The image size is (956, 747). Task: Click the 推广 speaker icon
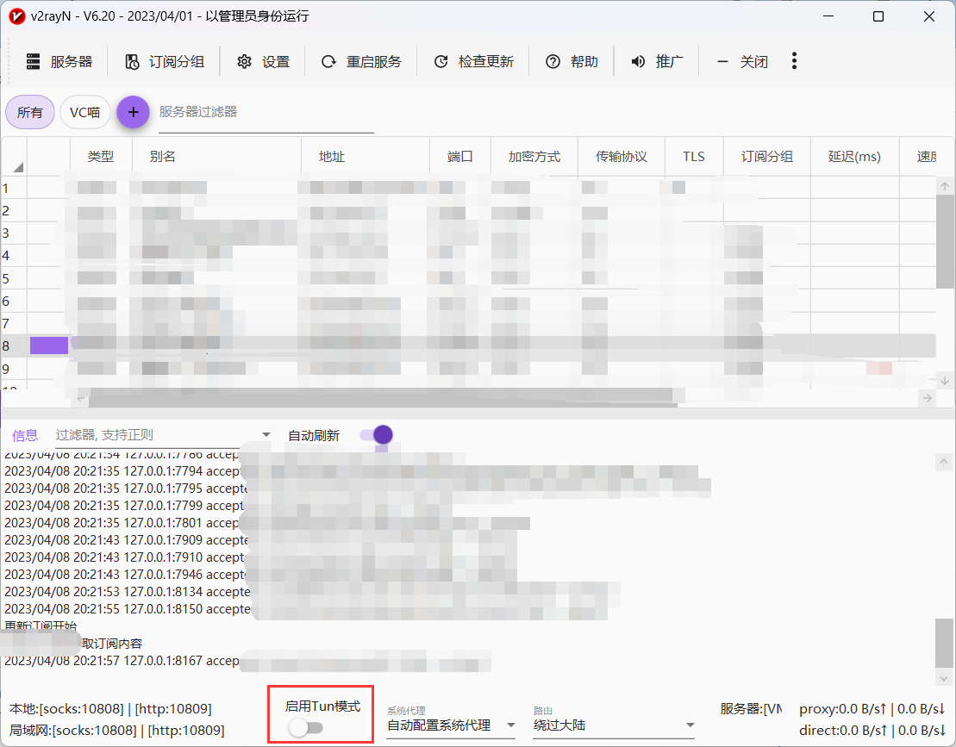click(x=637, y=61)
